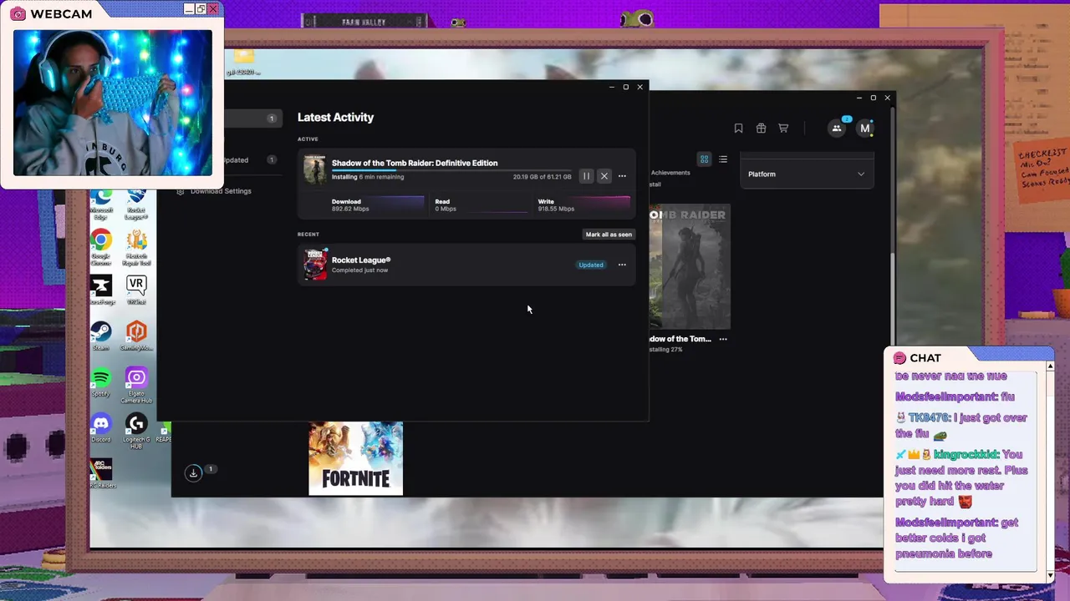Pause the Shadow of the Tomb Raider installation
The width and height of the screenshot is (1070, 601).
tap(586, 176)
